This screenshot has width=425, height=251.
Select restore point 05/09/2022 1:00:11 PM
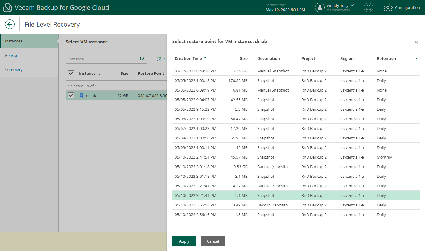pos(296,147)
